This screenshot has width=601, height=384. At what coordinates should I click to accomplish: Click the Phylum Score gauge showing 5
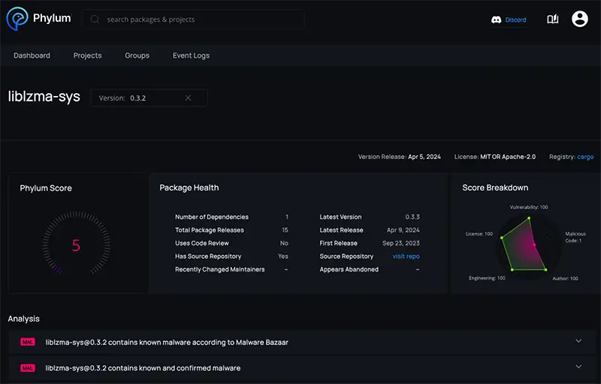(76, 243)
